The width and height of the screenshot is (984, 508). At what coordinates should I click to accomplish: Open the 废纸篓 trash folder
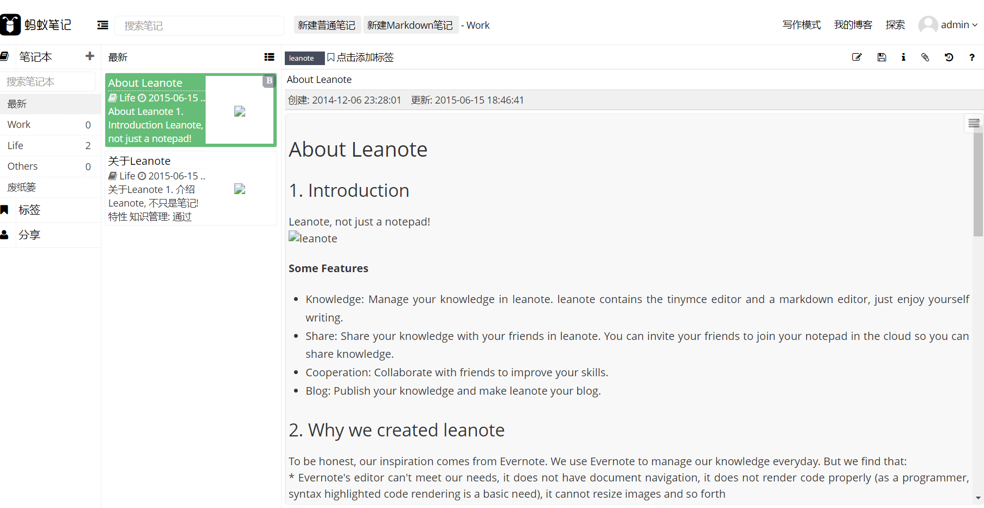point(50,187)
